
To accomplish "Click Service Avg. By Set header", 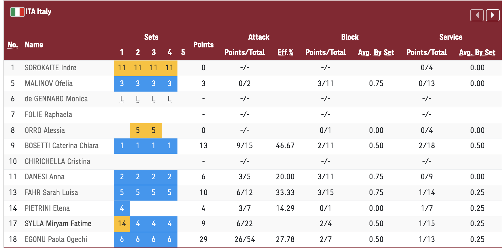I will [x=477, y=52].
